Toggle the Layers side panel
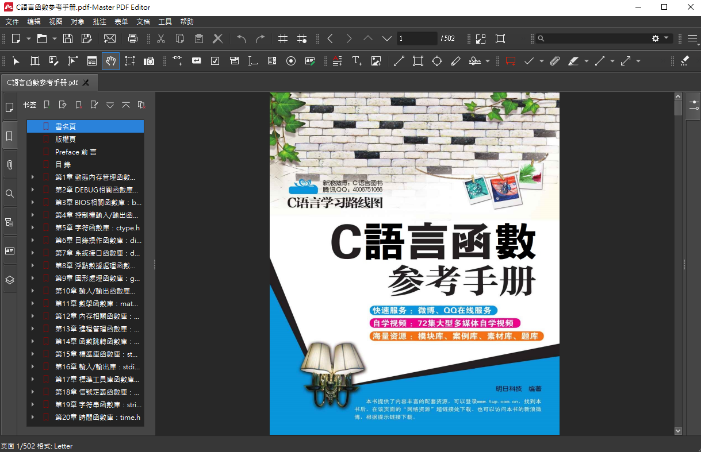Viewport: 701px width, 452px height. [10, 280]
